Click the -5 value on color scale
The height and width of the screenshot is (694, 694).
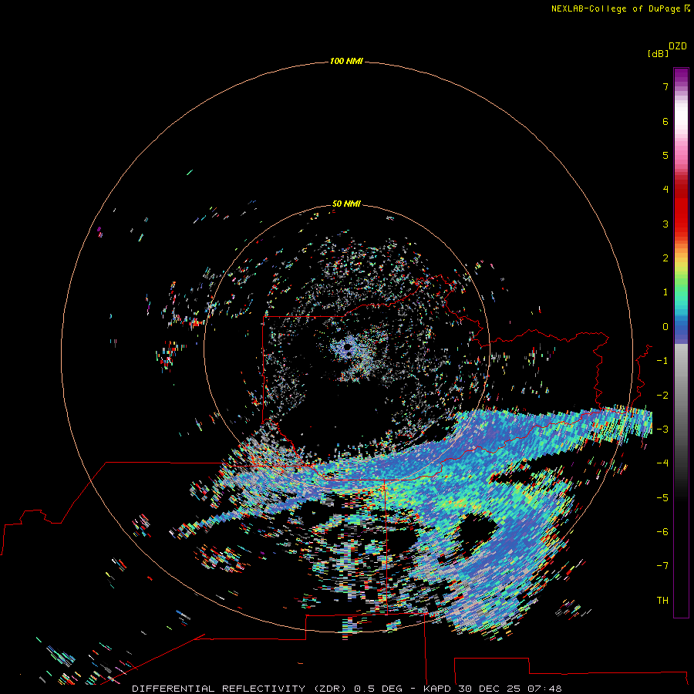(662, 498)
